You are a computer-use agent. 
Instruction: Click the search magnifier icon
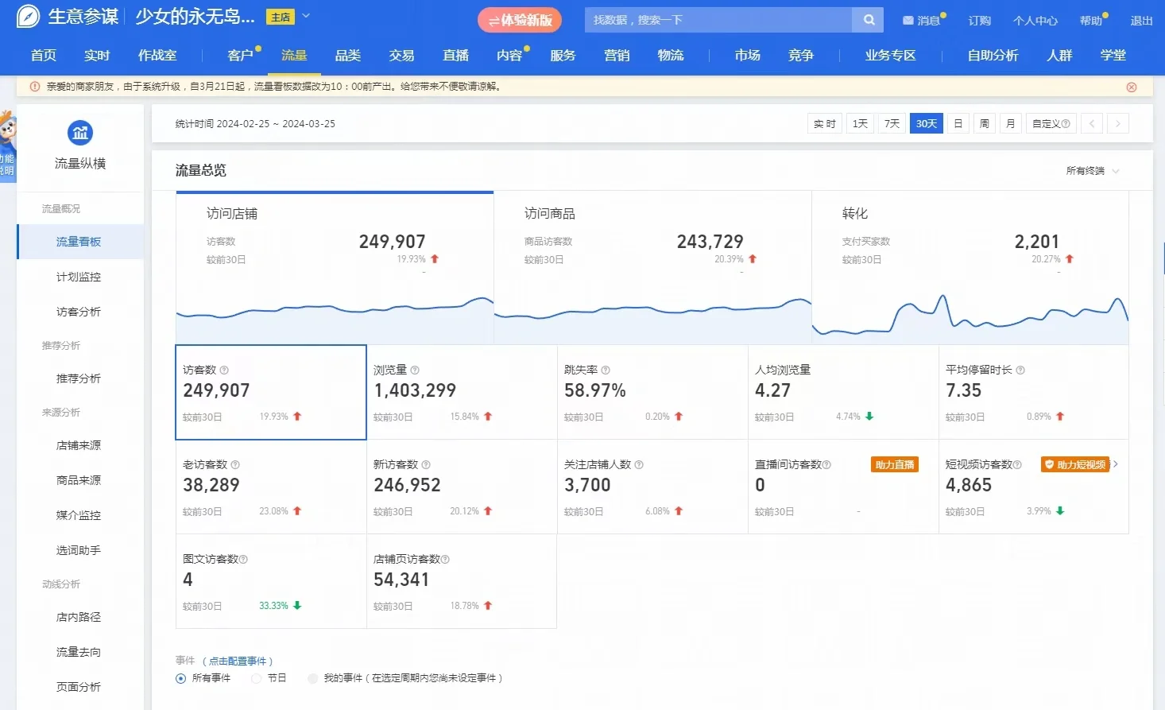[x=869, y=20]
